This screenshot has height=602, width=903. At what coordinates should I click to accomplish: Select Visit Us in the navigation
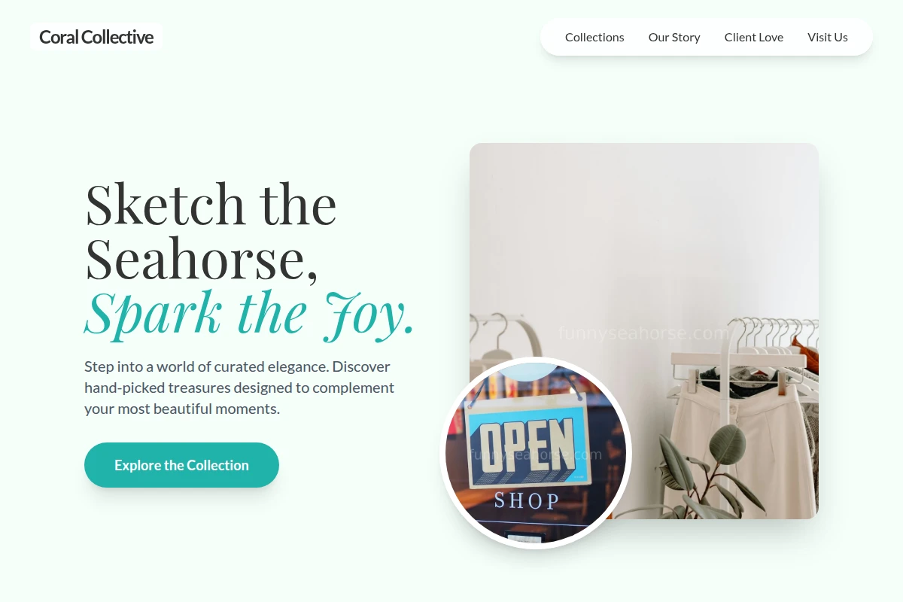coord(828,37)
